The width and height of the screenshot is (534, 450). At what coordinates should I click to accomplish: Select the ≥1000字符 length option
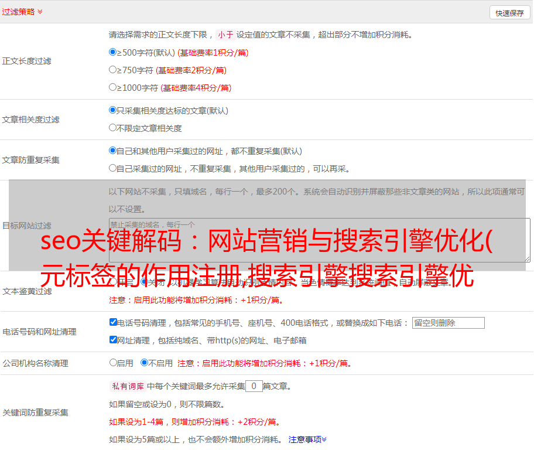coord(113,87)
